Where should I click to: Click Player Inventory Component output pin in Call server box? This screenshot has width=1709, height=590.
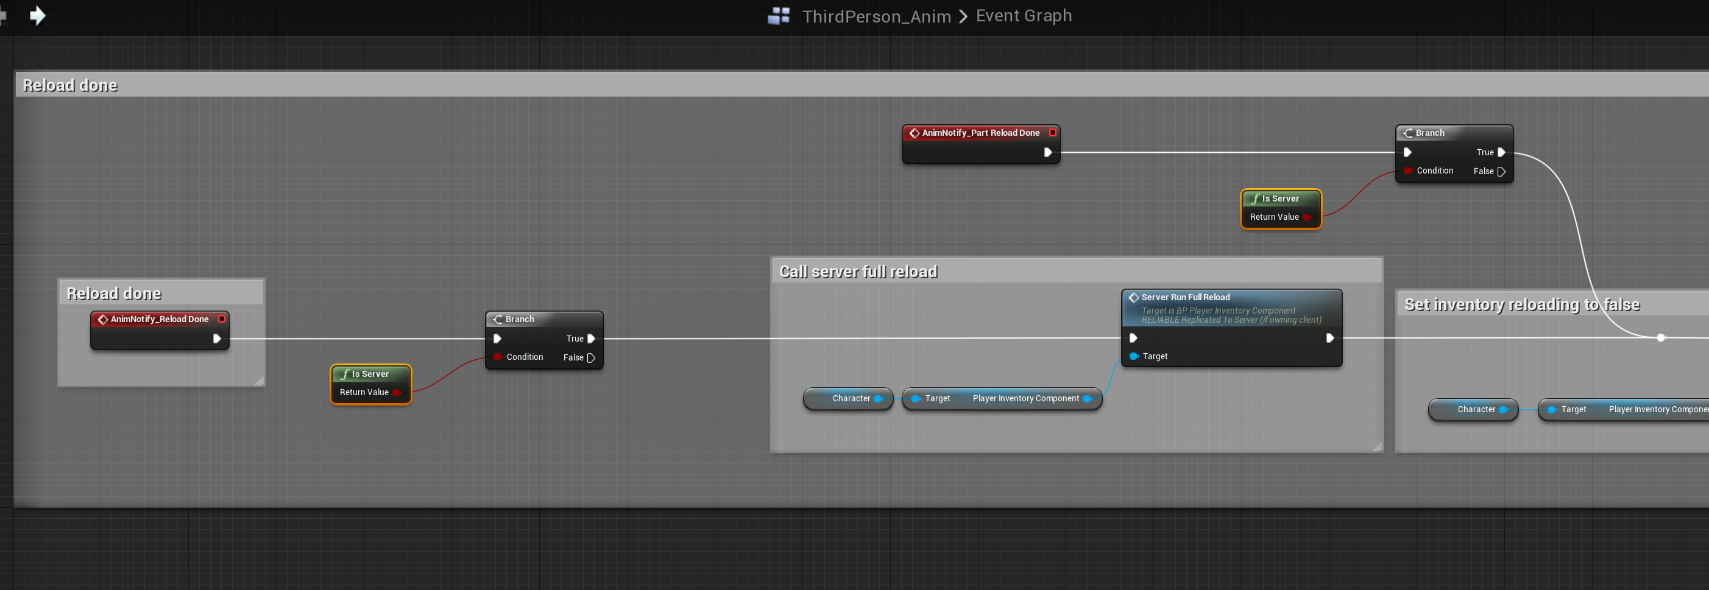coord(1086,398)
